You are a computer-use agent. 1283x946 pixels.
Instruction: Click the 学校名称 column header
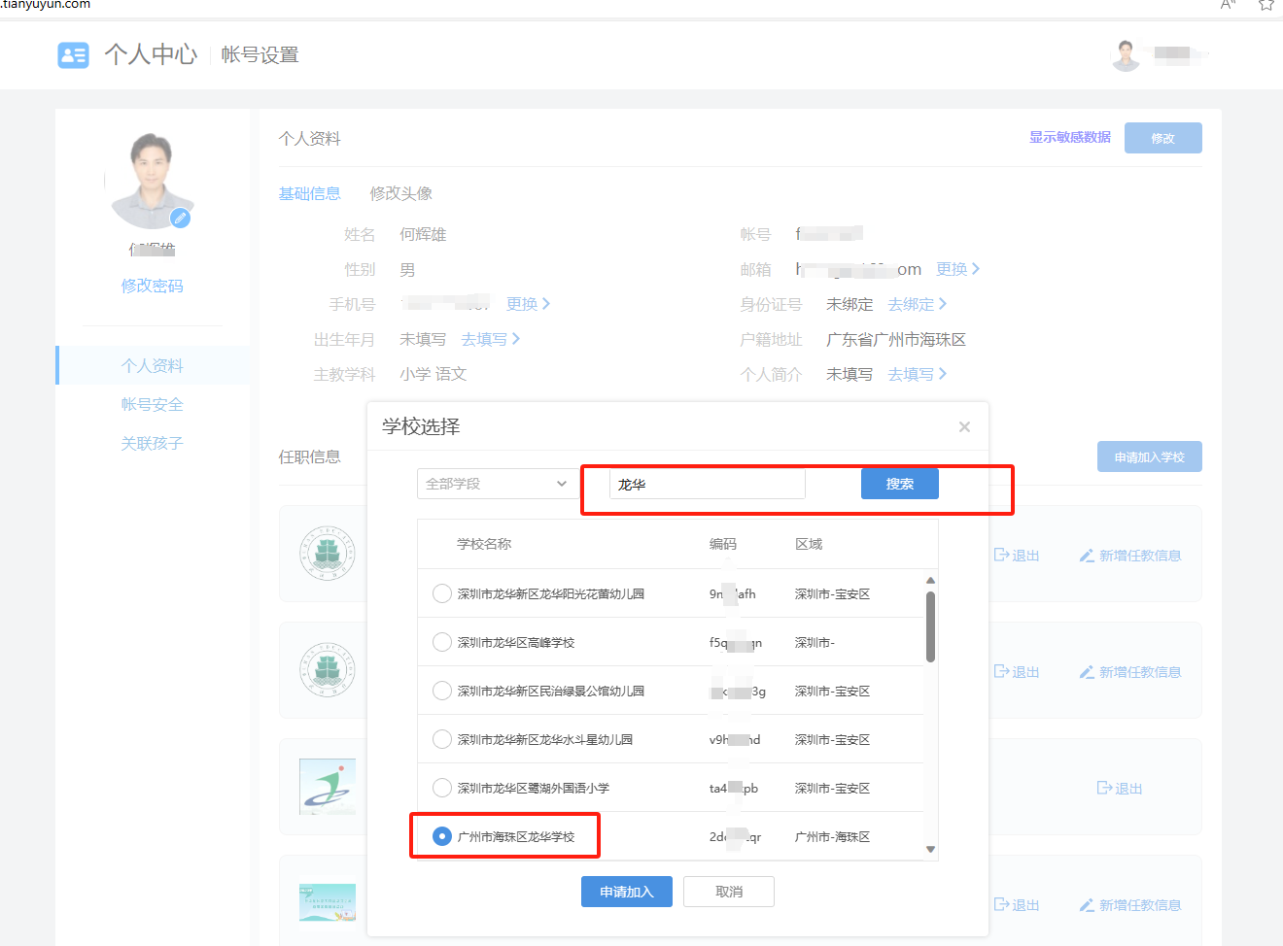pyautogui.click(x=484, y=544)
